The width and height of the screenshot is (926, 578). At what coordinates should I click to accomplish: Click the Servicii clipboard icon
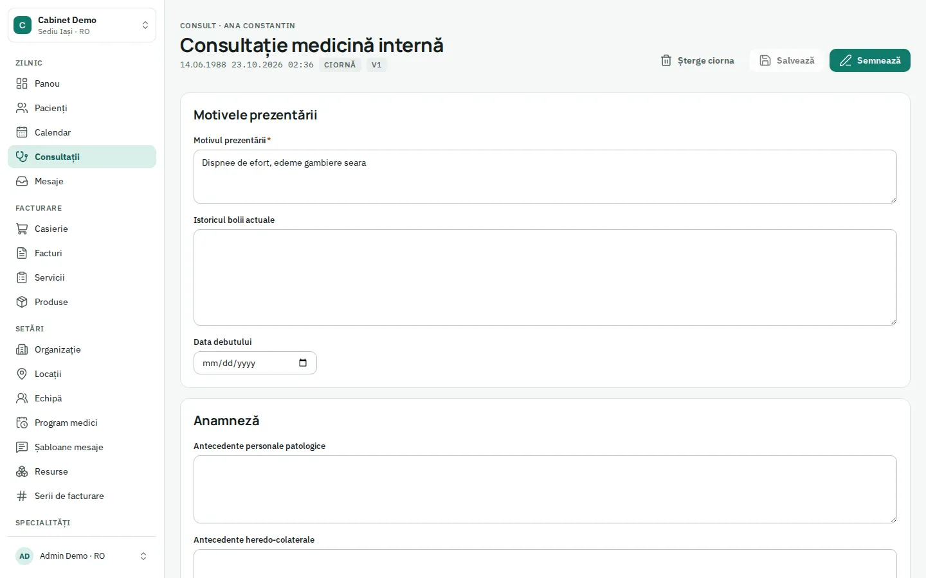tap(22, 277)
